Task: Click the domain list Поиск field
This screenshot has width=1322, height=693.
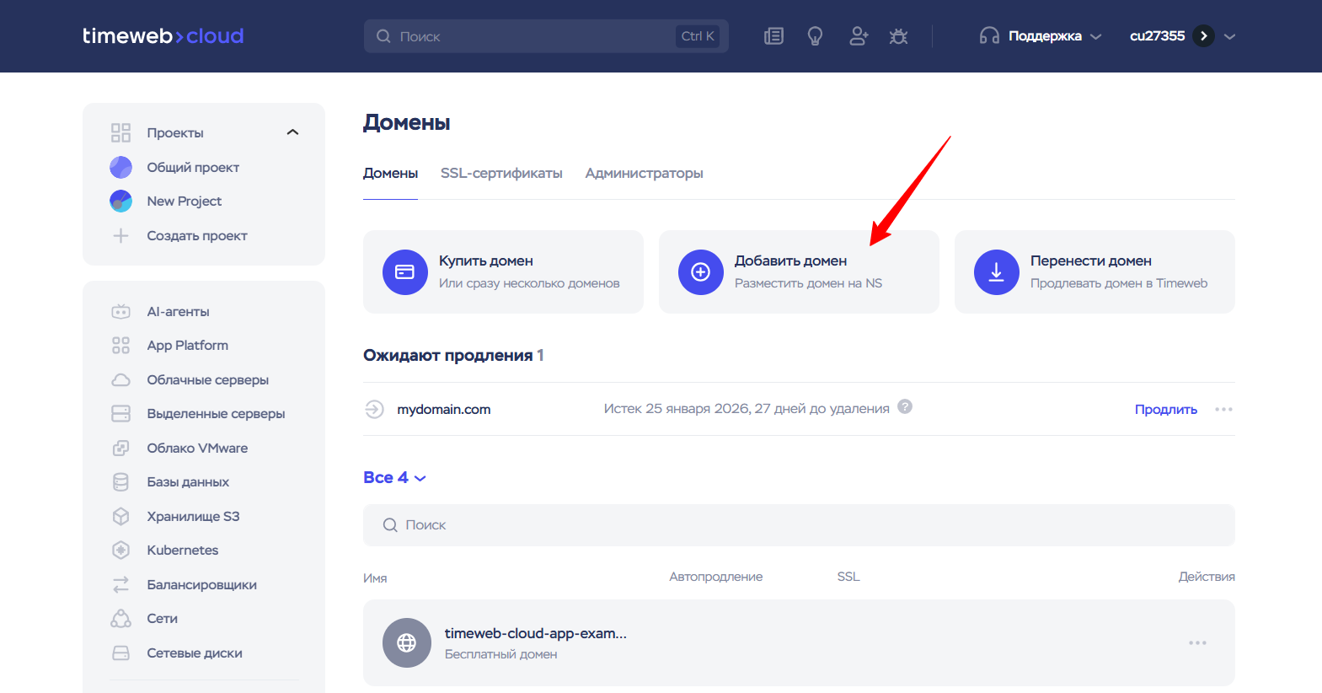Action: [x=798, y=525]
